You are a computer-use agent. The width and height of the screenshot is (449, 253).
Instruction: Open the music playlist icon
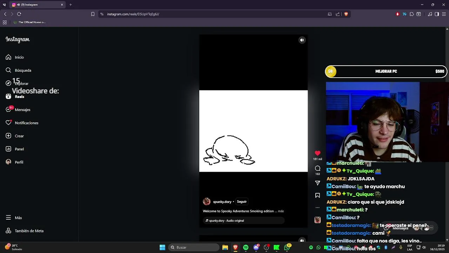point(430,14)
